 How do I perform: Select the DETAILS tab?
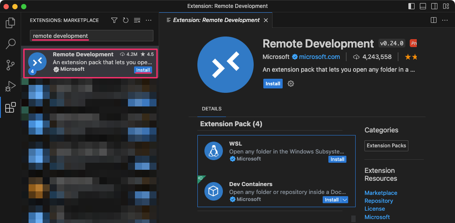(x=211, y=109)
